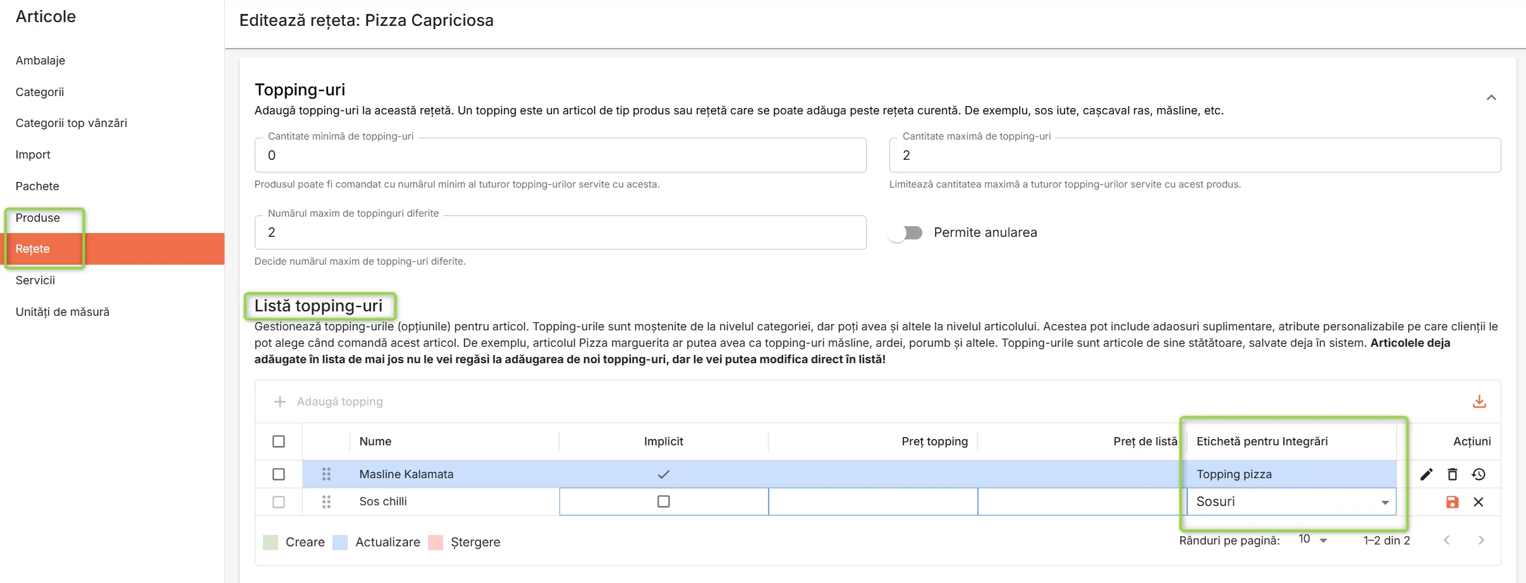Screen dimensions: 1526x583
Task: Click the drag handle icon of Sos chilli row
Action: point(326,502)
